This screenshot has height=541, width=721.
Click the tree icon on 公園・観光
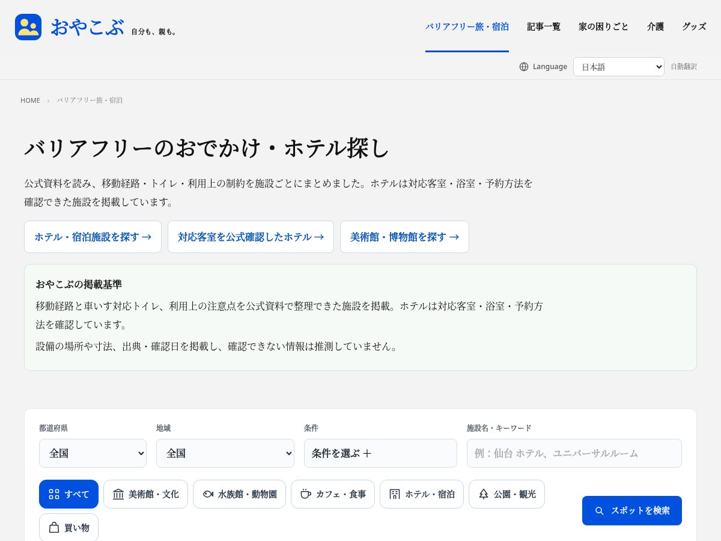click(484, 494)
